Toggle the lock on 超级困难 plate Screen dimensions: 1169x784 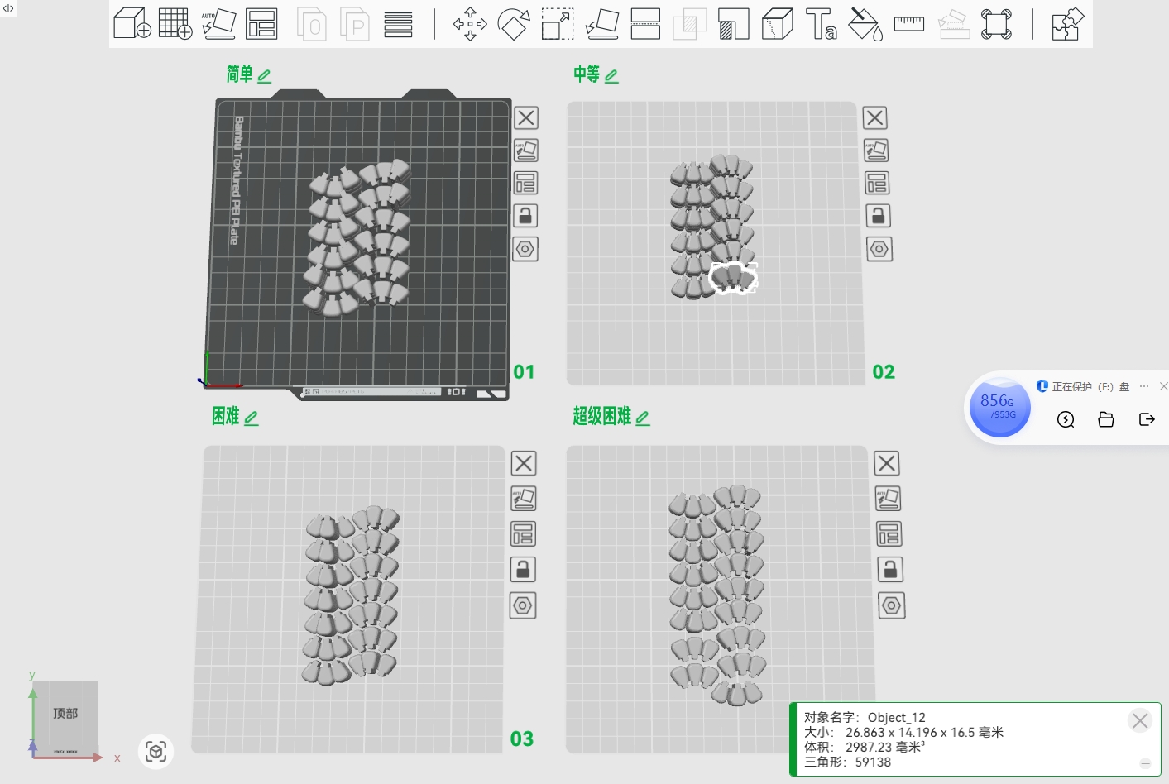pyautogui.click(x=890, y=570)
